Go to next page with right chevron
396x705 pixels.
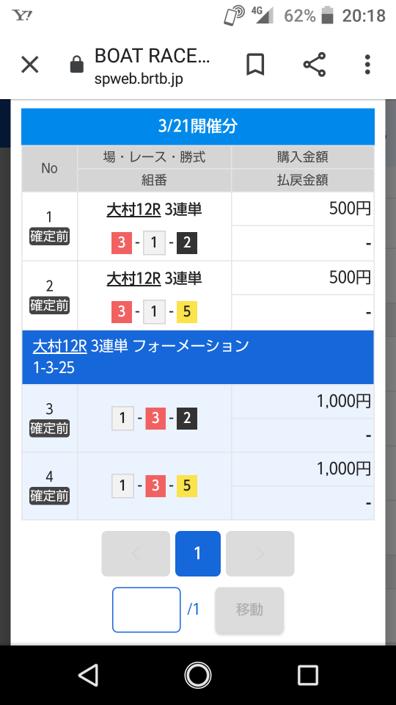260,554
